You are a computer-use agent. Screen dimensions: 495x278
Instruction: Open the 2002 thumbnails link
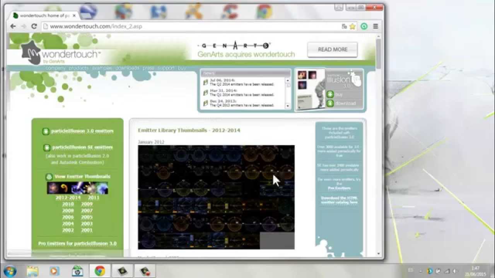click(68, 231)
